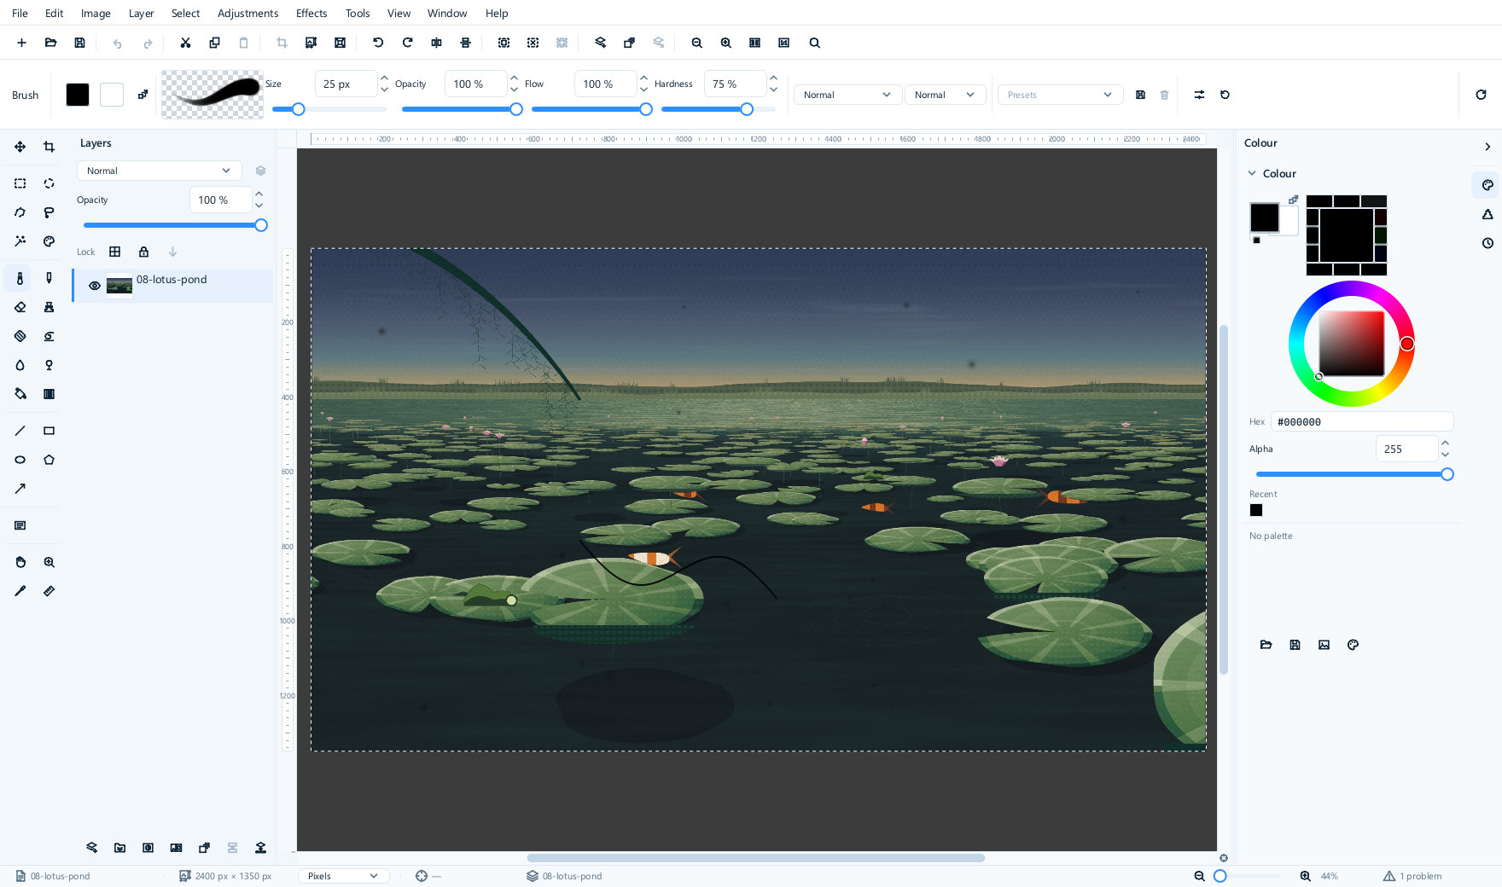Open the Select menu
The image size is (1502, 887).
point(185,13)
